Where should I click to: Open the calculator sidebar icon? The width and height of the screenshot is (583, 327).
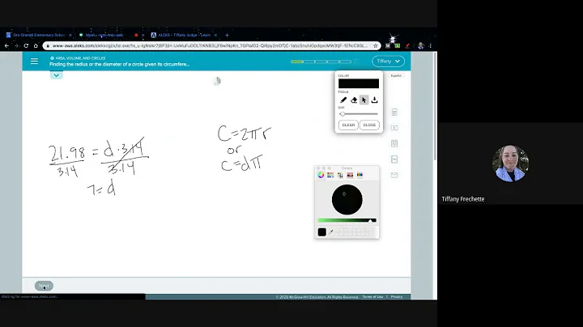394,113
